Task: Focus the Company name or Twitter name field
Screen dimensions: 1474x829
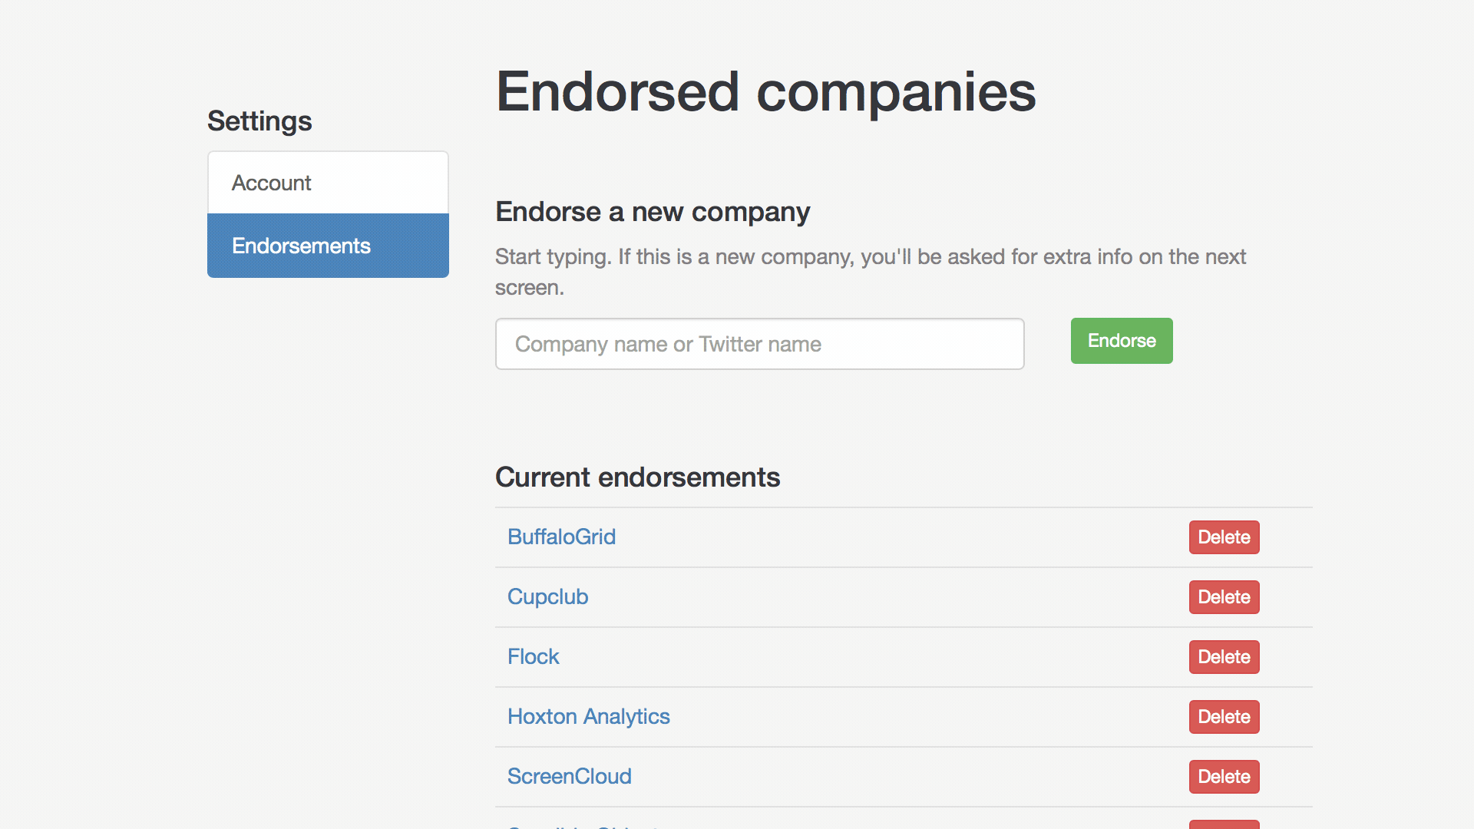Action: pyautogui.click(x=759, y=344)
